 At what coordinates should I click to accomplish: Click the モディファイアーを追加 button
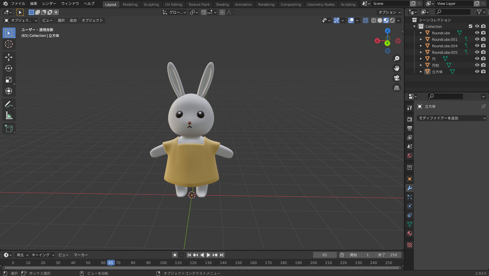tap(451, 118)
